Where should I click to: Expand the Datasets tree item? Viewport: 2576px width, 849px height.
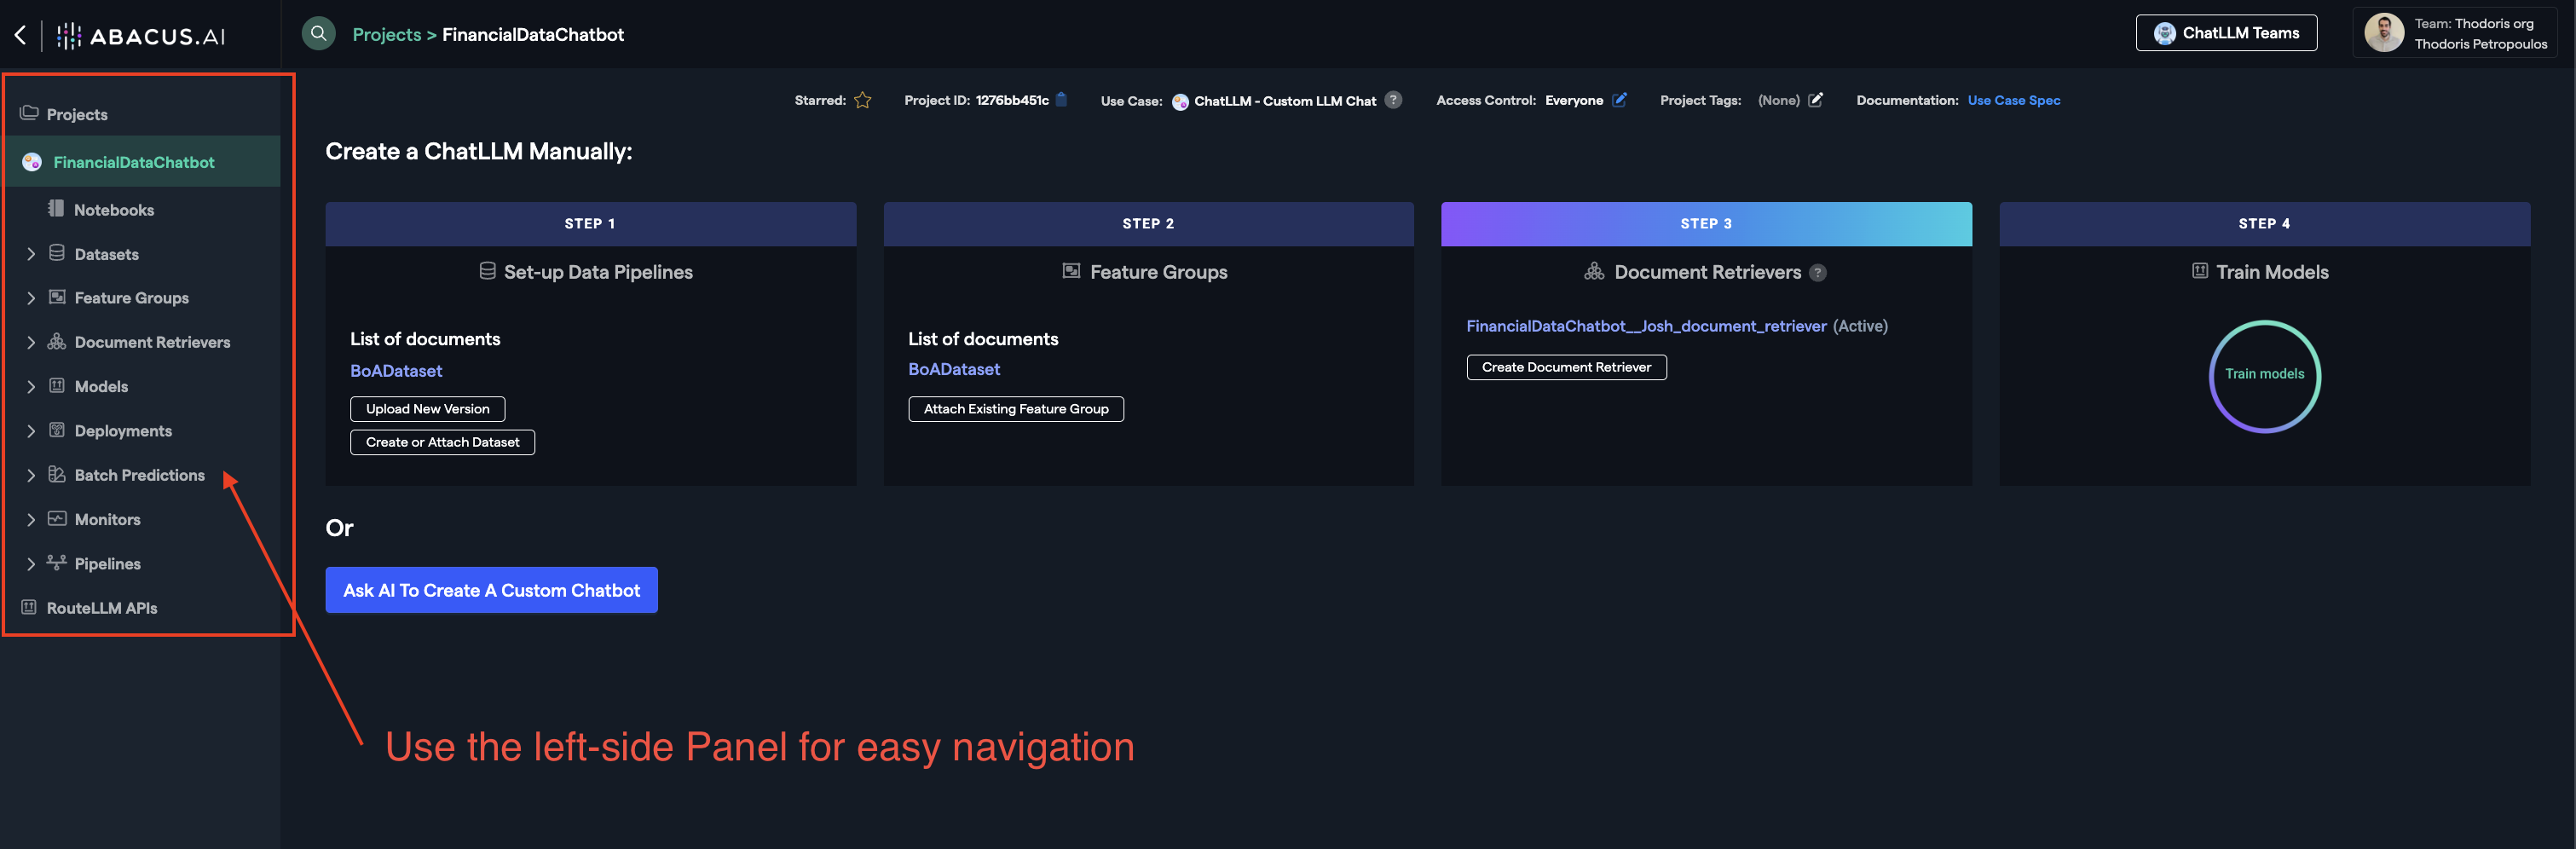pos(31,254)
